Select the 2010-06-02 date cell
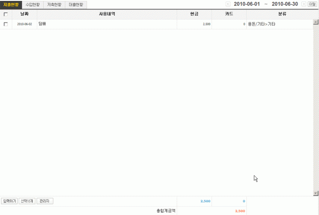This screenshot has width=319, height=215. pyautogui.click(x=25, y=24)
